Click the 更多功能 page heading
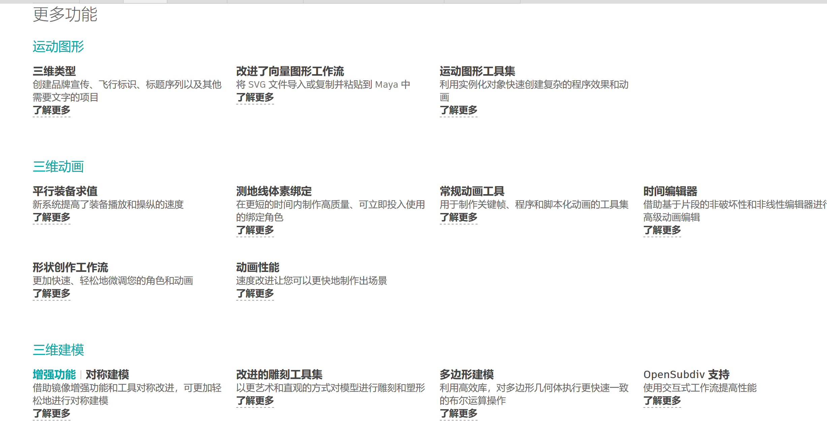Image resolution: width=827 pixels, height=427 pixels. [65, 14]
